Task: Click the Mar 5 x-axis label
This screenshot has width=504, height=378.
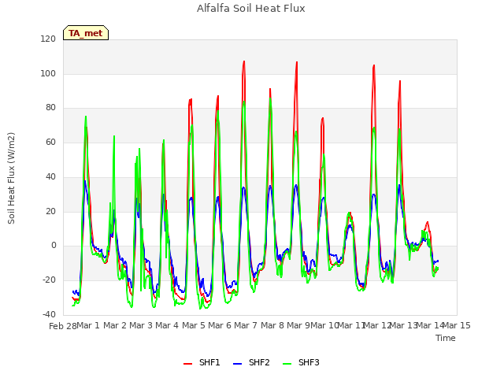Action: click(x=194, y=325)
